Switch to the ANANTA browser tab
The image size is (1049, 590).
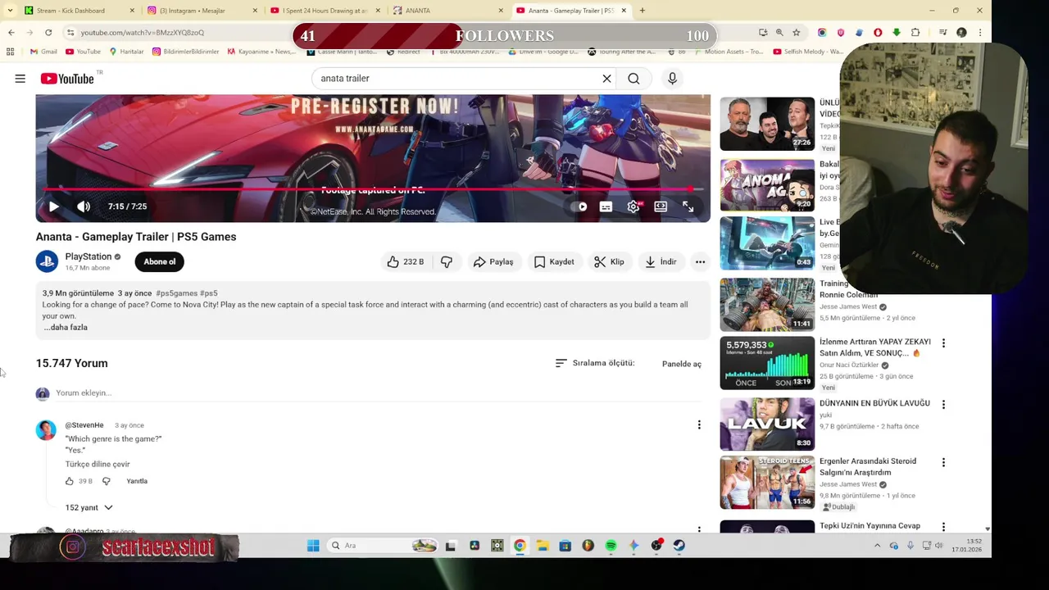(x=447, y=11)
